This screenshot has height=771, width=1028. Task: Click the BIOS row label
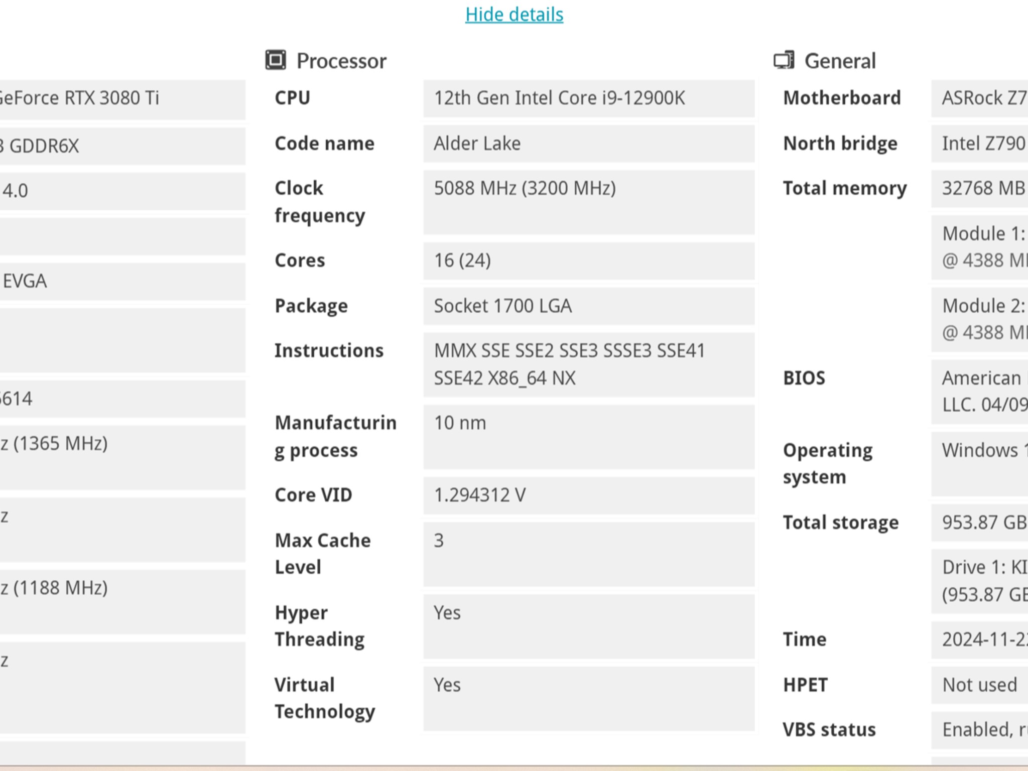[804, 378]
